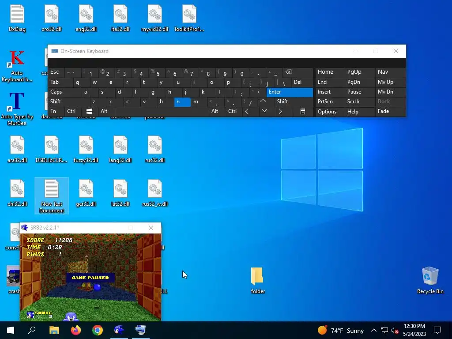Select the New Text Document icon
The image size is (452, 339).
coord(52,196)
